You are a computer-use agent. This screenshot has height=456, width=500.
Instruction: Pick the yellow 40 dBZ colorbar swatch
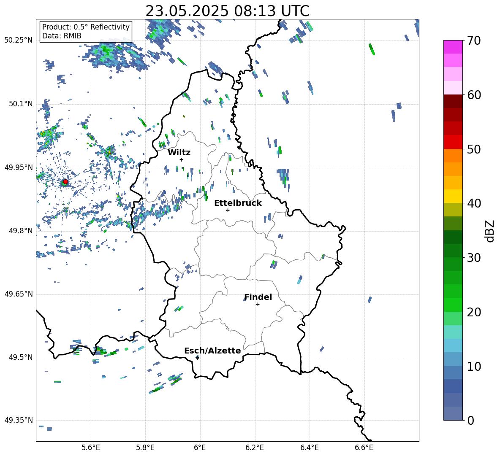point(453,196)
